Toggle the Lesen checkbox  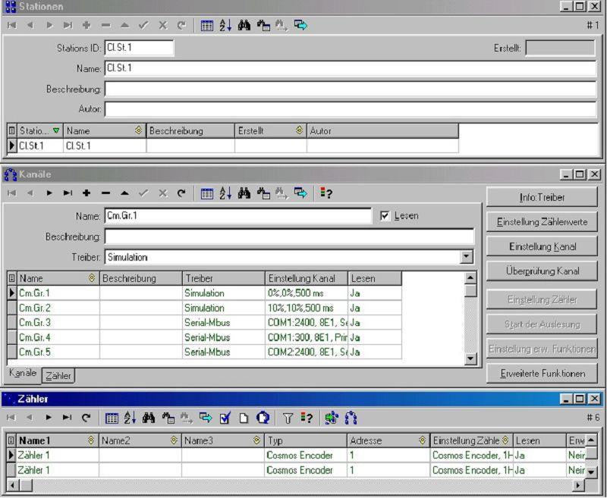tap(385, 216)
